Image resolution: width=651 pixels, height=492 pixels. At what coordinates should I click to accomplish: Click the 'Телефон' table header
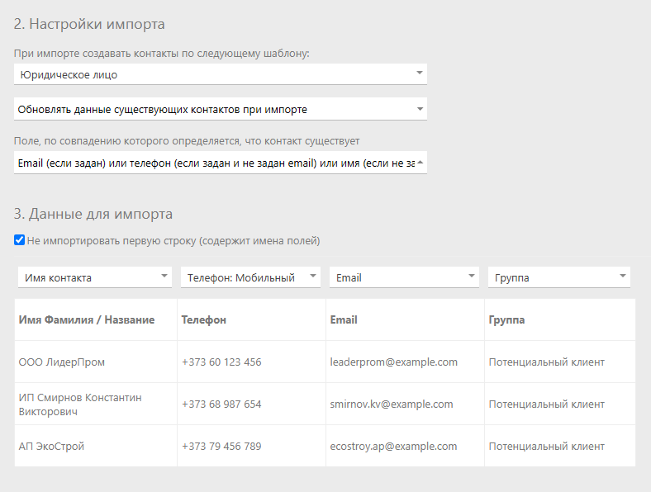pyautogui.click(x=252, y=319)
